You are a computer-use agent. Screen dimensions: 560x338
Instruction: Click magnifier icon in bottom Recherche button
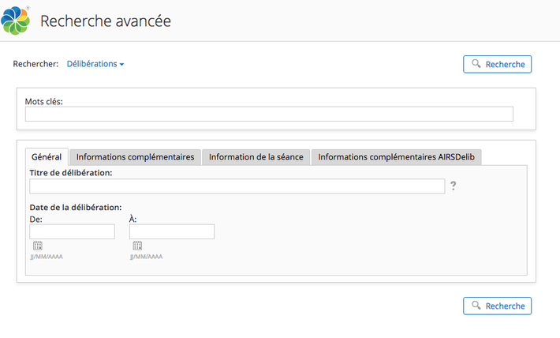click(x=476, y=306)
